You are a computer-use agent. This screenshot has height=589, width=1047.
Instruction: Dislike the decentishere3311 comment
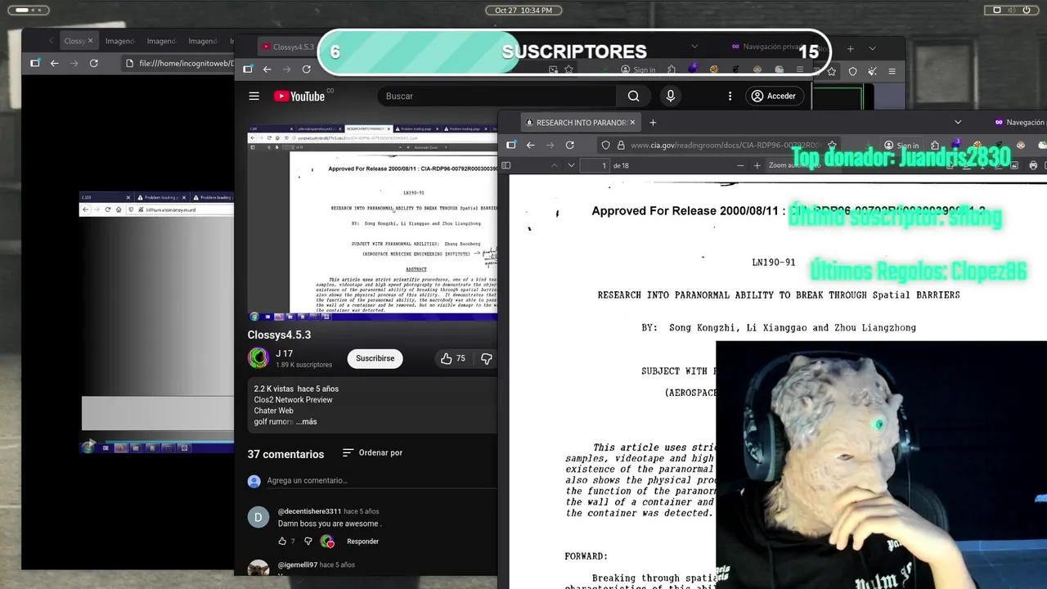pyautogui.click(x=308, y=542)
